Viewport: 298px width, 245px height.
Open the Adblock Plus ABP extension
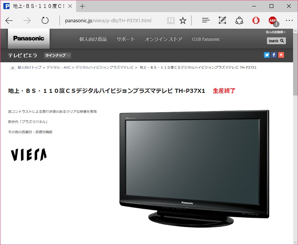click(273, 21)
